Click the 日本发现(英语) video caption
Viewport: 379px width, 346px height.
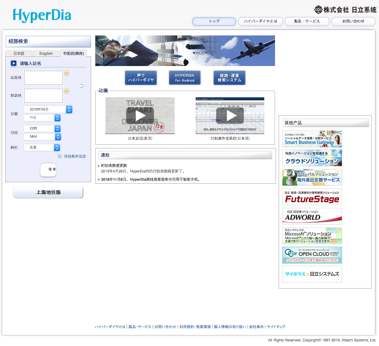pos(140,138)
